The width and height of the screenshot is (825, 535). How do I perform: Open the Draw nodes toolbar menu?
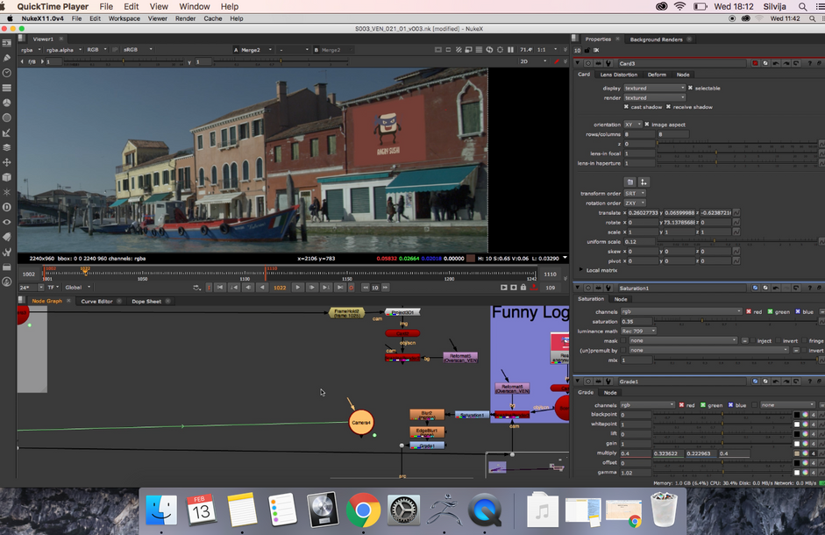7,58
